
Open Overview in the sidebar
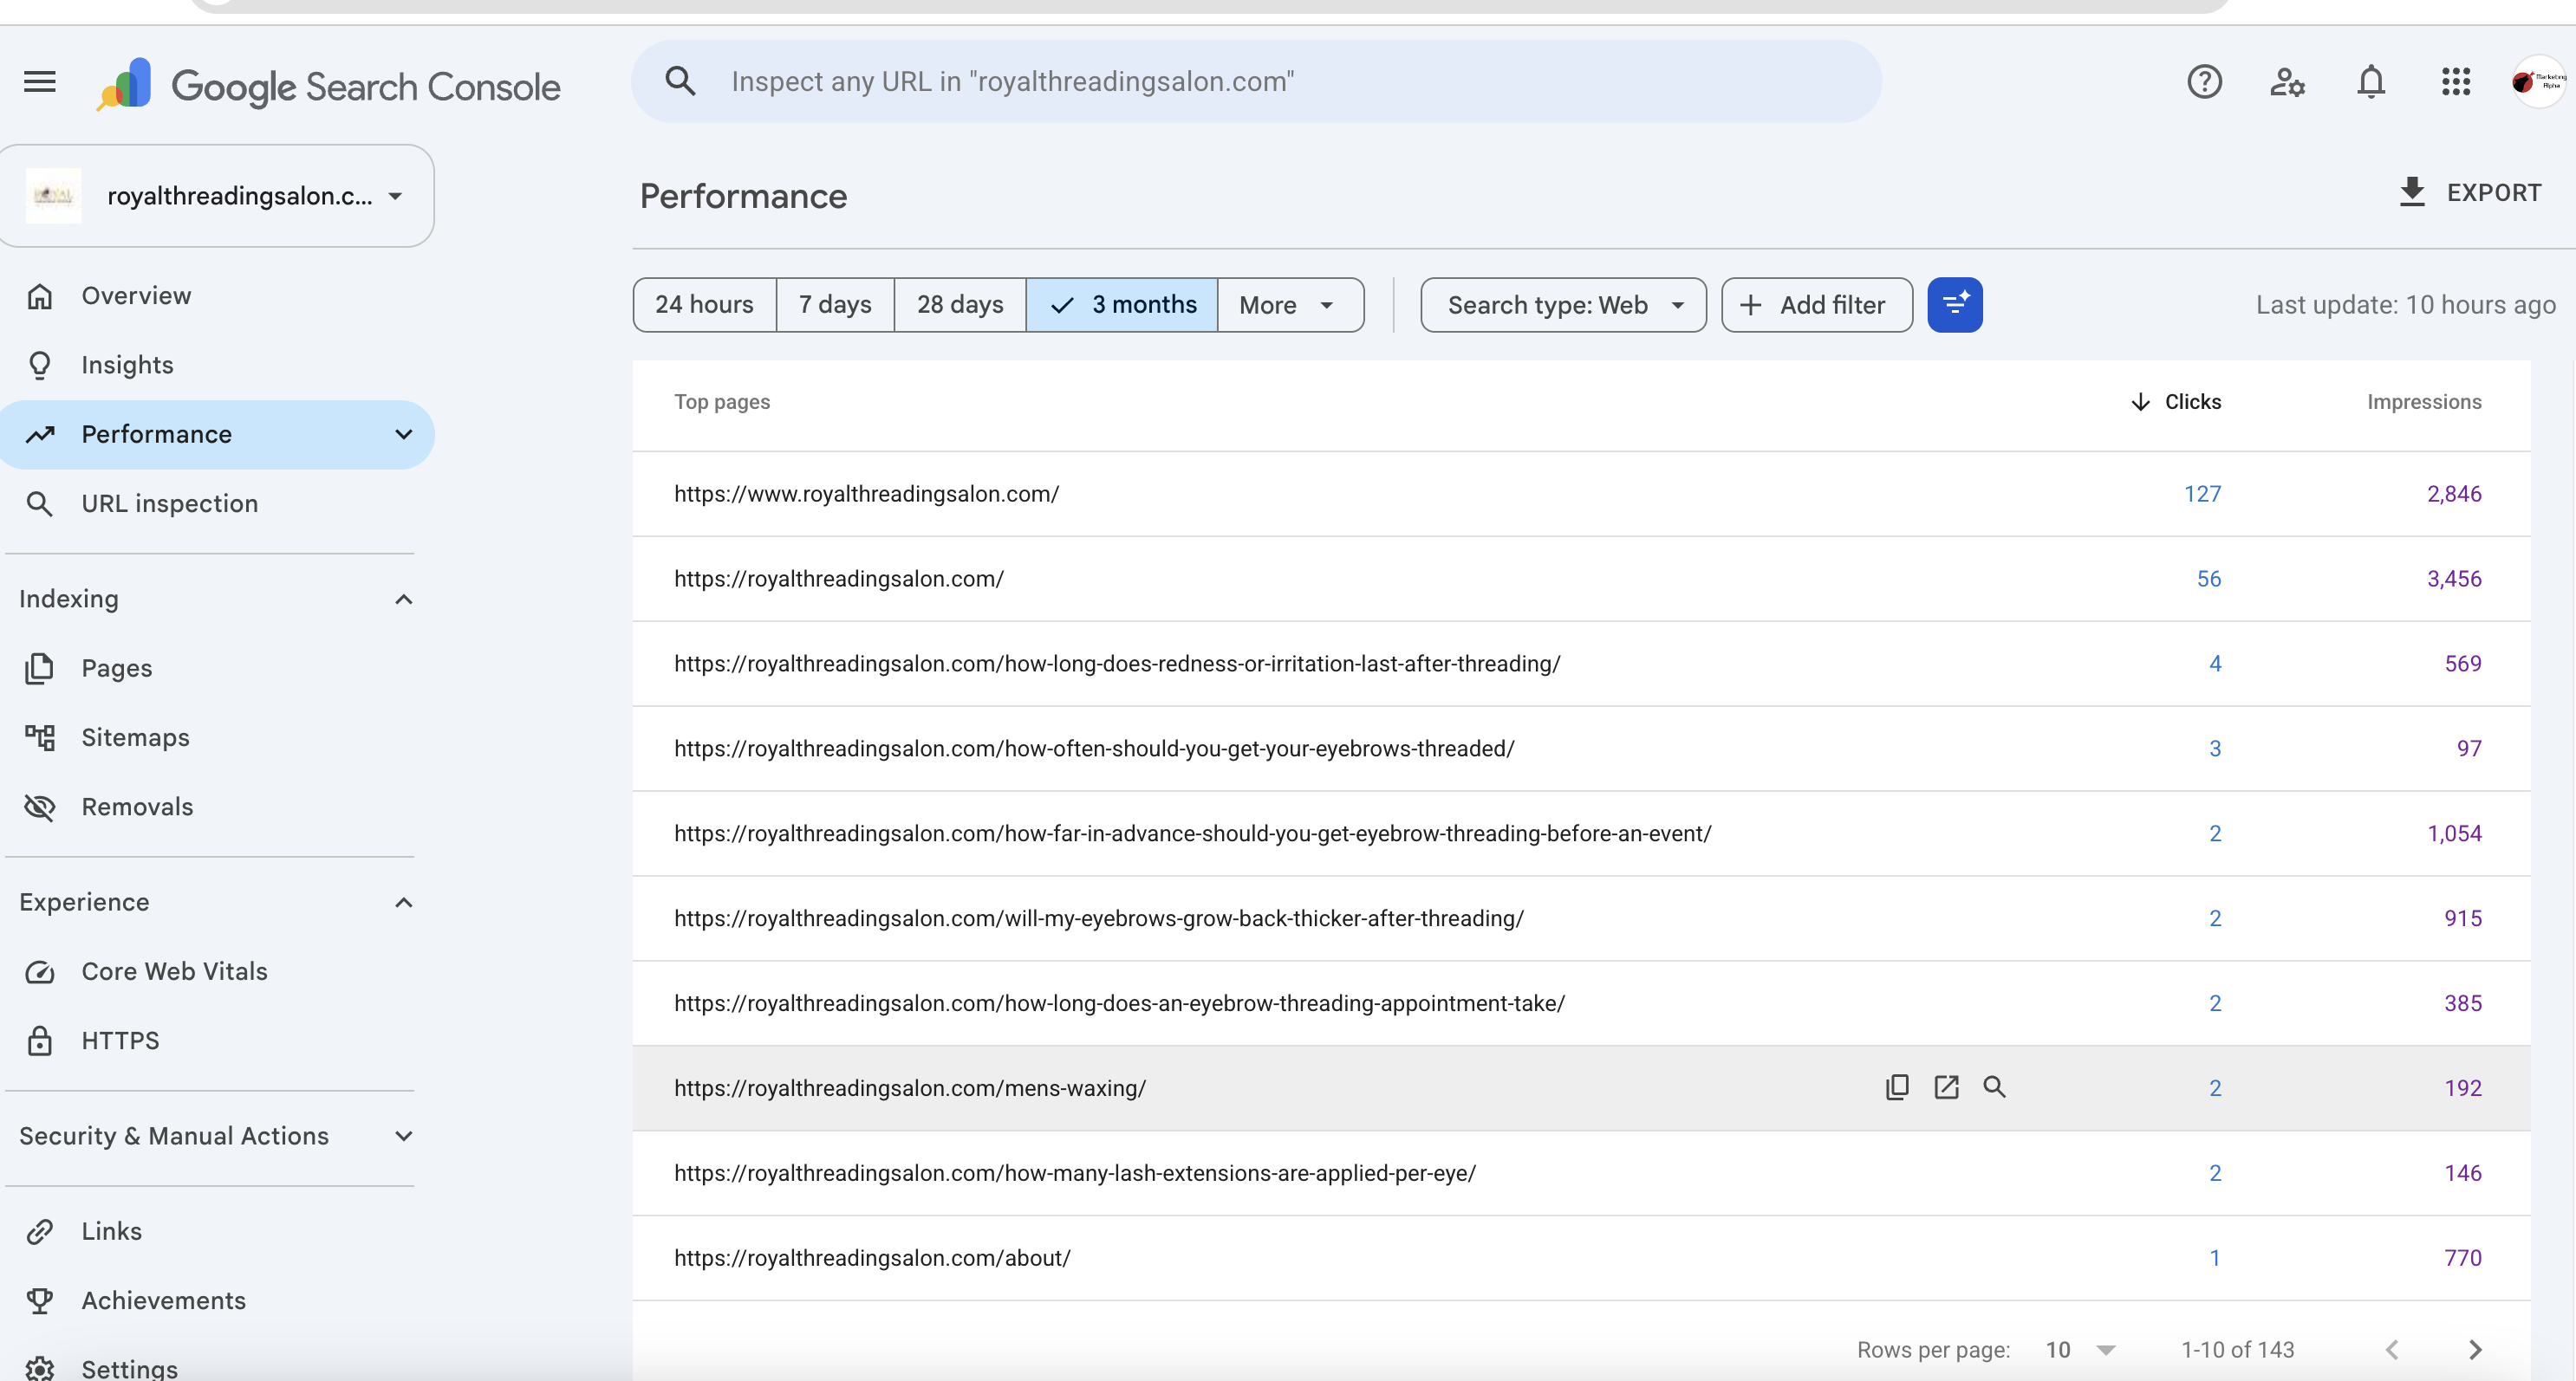coord(216,295)
